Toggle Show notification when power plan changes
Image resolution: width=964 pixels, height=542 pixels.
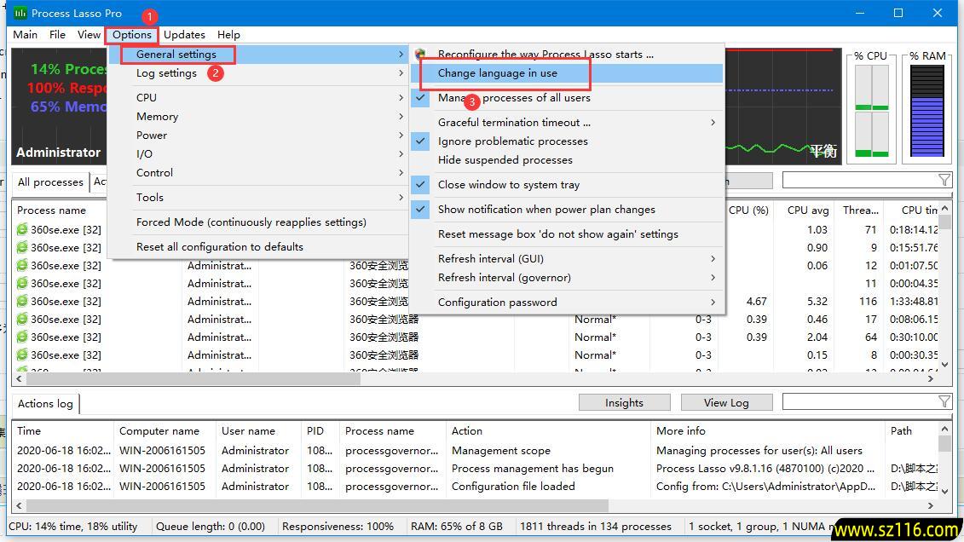tap(545, 209)
